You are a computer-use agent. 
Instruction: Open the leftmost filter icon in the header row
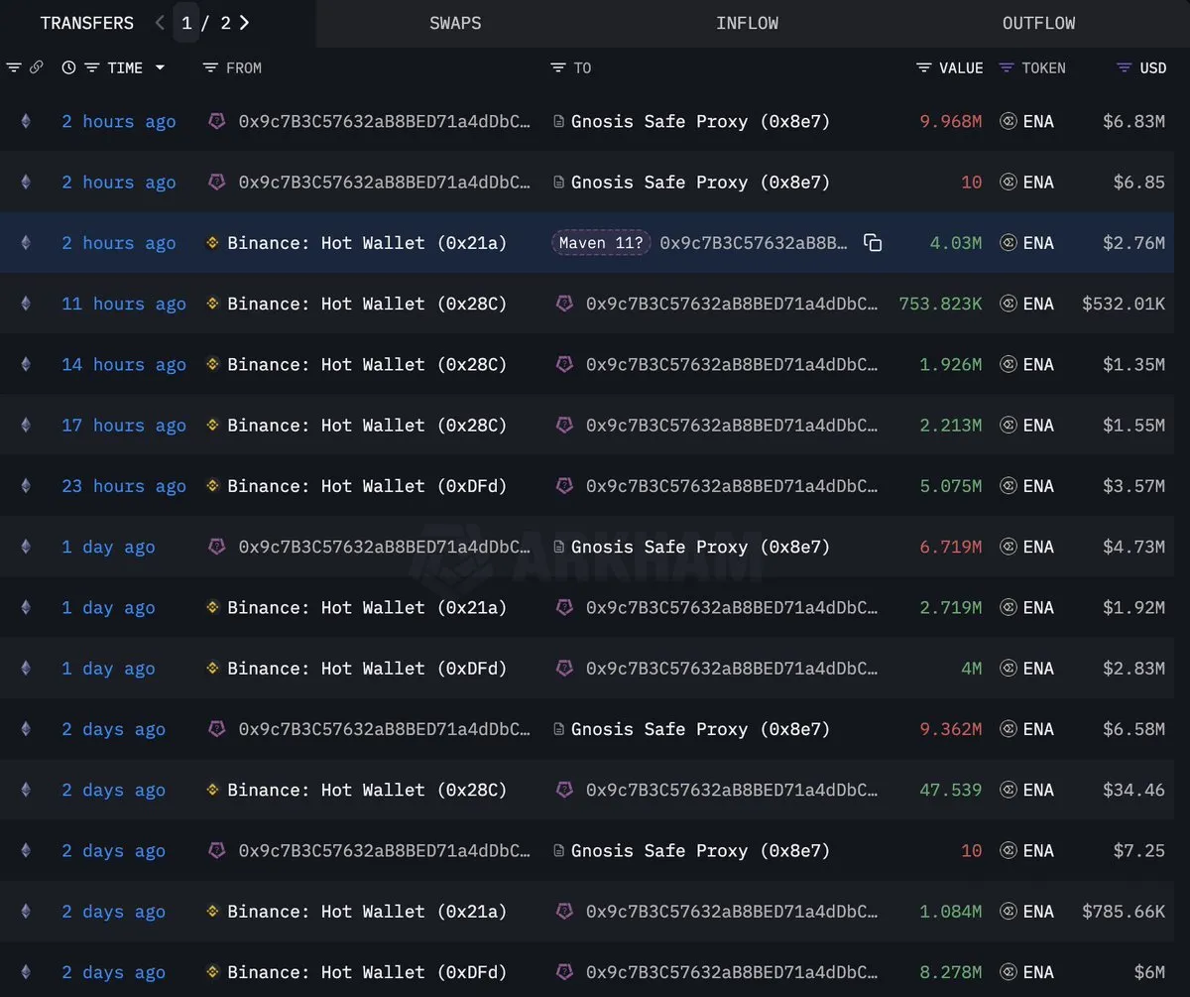[x=14, y=67]
